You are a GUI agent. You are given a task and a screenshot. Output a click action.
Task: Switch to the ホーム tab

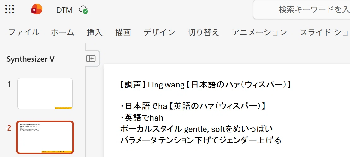[x=62, y=32]
